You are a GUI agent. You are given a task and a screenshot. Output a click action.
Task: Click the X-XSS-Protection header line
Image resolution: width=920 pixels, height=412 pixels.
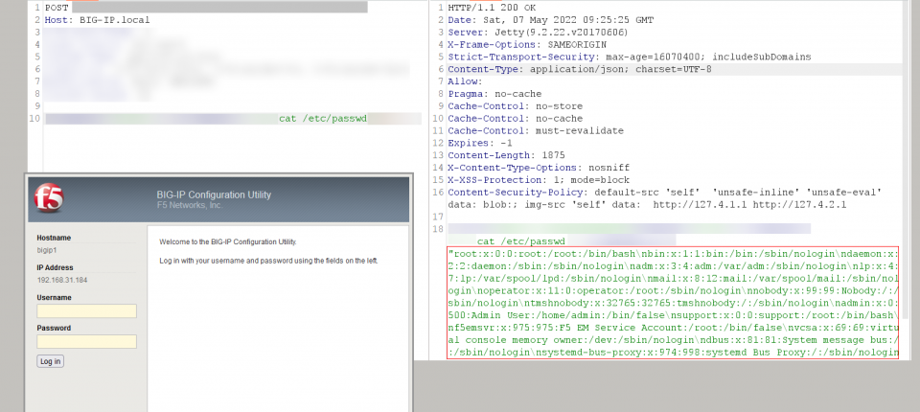pos(540,180)
